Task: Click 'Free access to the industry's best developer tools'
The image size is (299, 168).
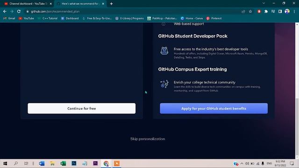Action: [211, 49]
